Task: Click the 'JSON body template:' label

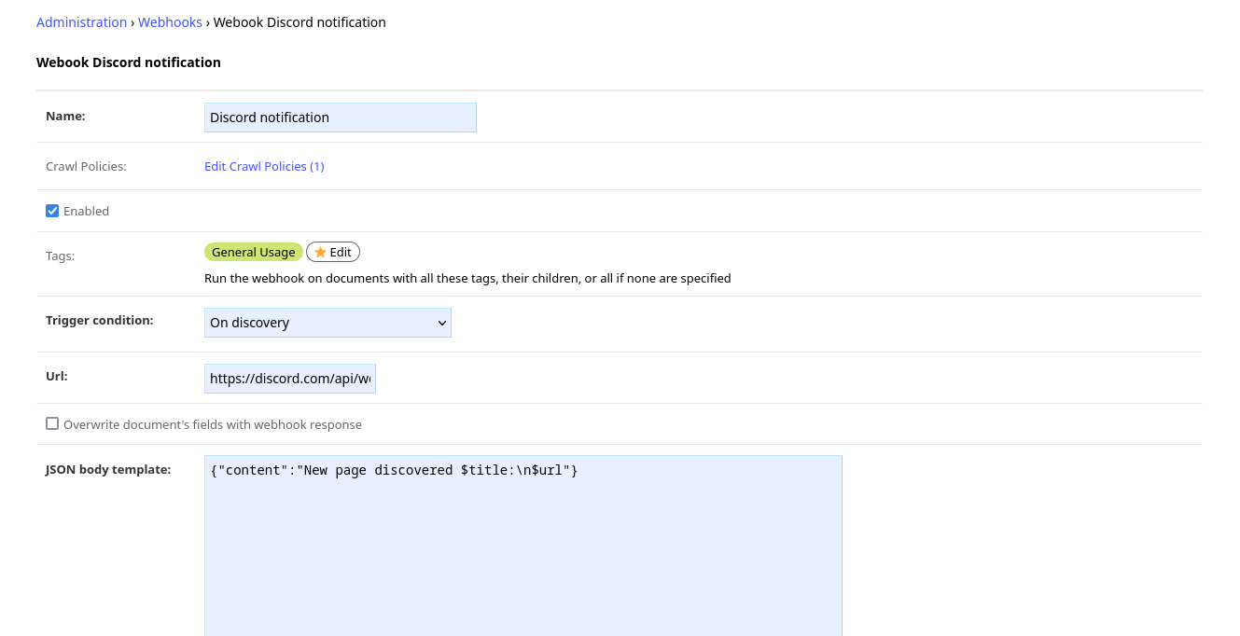Action: 108,469
